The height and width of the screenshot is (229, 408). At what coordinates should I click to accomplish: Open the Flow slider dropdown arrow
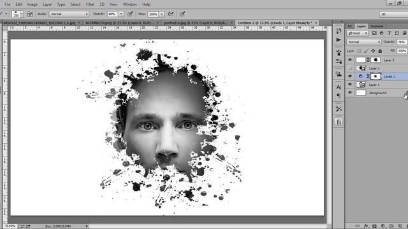[x=161, y=14]
